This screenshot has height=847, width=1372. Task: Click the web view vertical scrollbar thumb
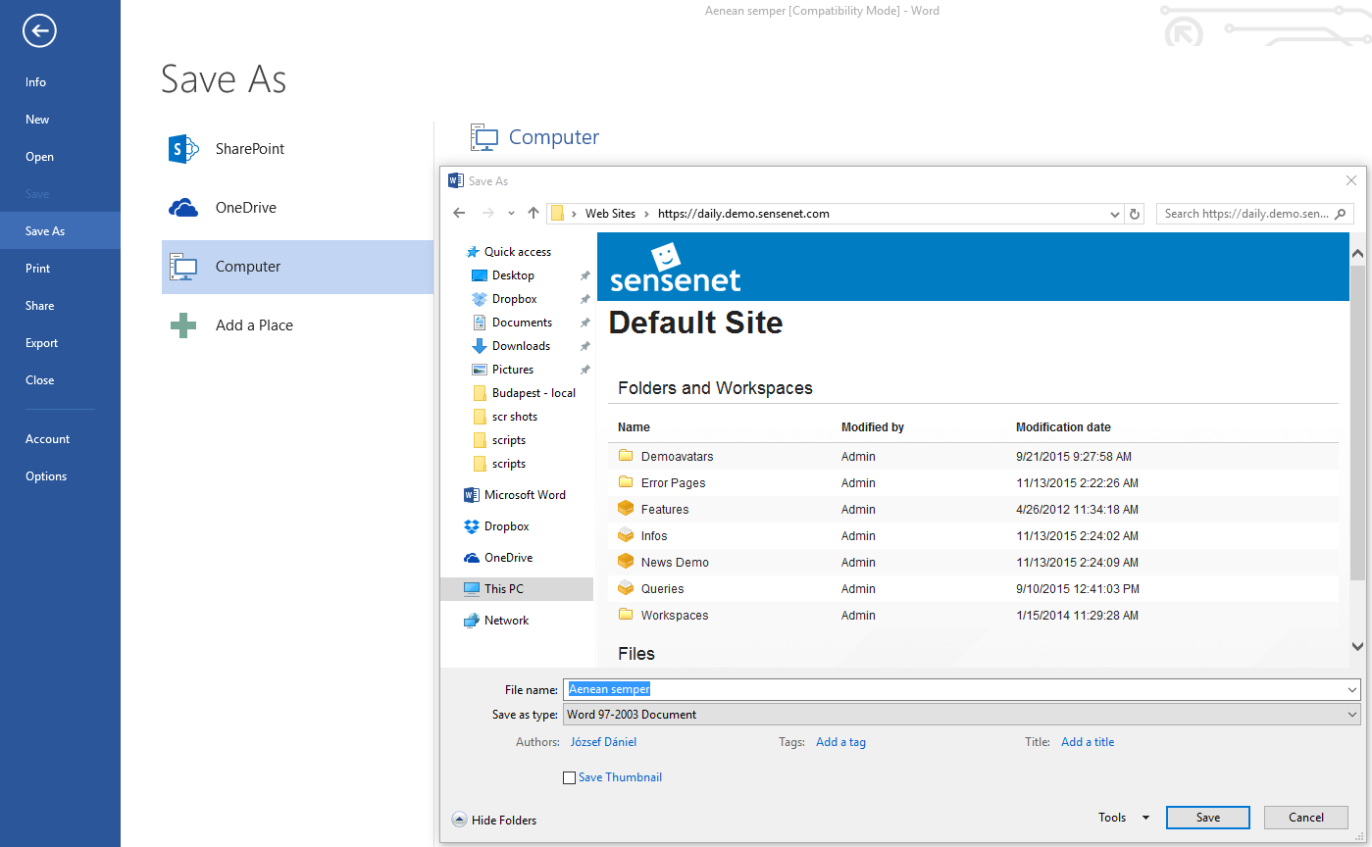coord(1357,423)
